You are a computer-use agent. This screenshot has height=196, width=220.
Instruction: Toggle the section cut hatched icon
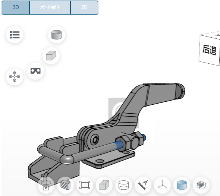point(65,185)
